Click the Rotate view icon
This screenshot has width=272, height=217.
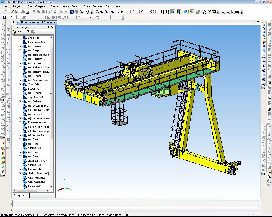(152, 12)
